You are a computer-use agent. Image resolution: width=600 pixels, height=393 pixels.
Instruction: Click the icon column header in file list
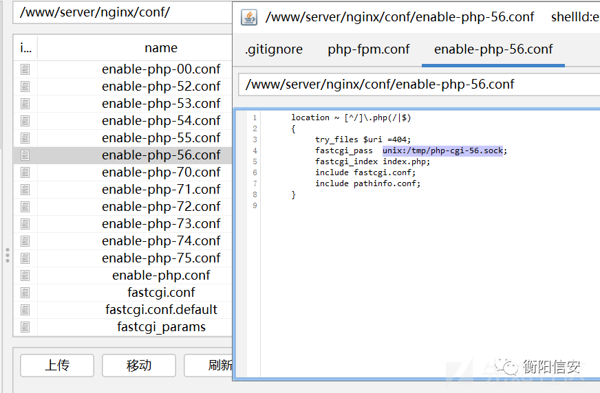(25, 48)
